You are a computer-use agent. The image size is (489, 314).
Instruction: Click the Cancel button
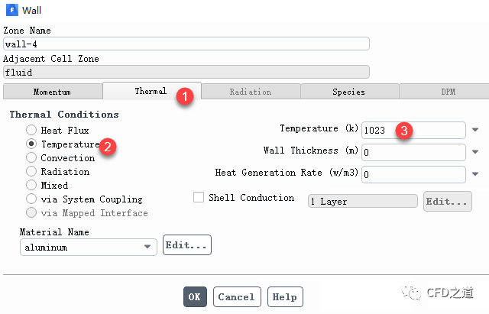click(x=236, y=296)
